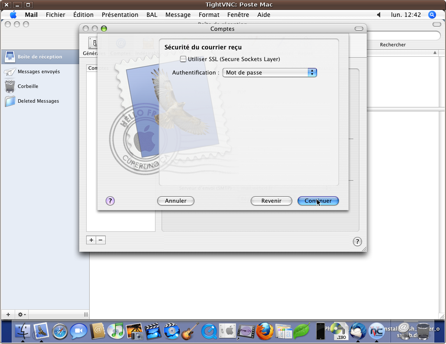
Task: Open the Free DV icon in the Dock
Action: pyautogui.click(x=246, y=331)
